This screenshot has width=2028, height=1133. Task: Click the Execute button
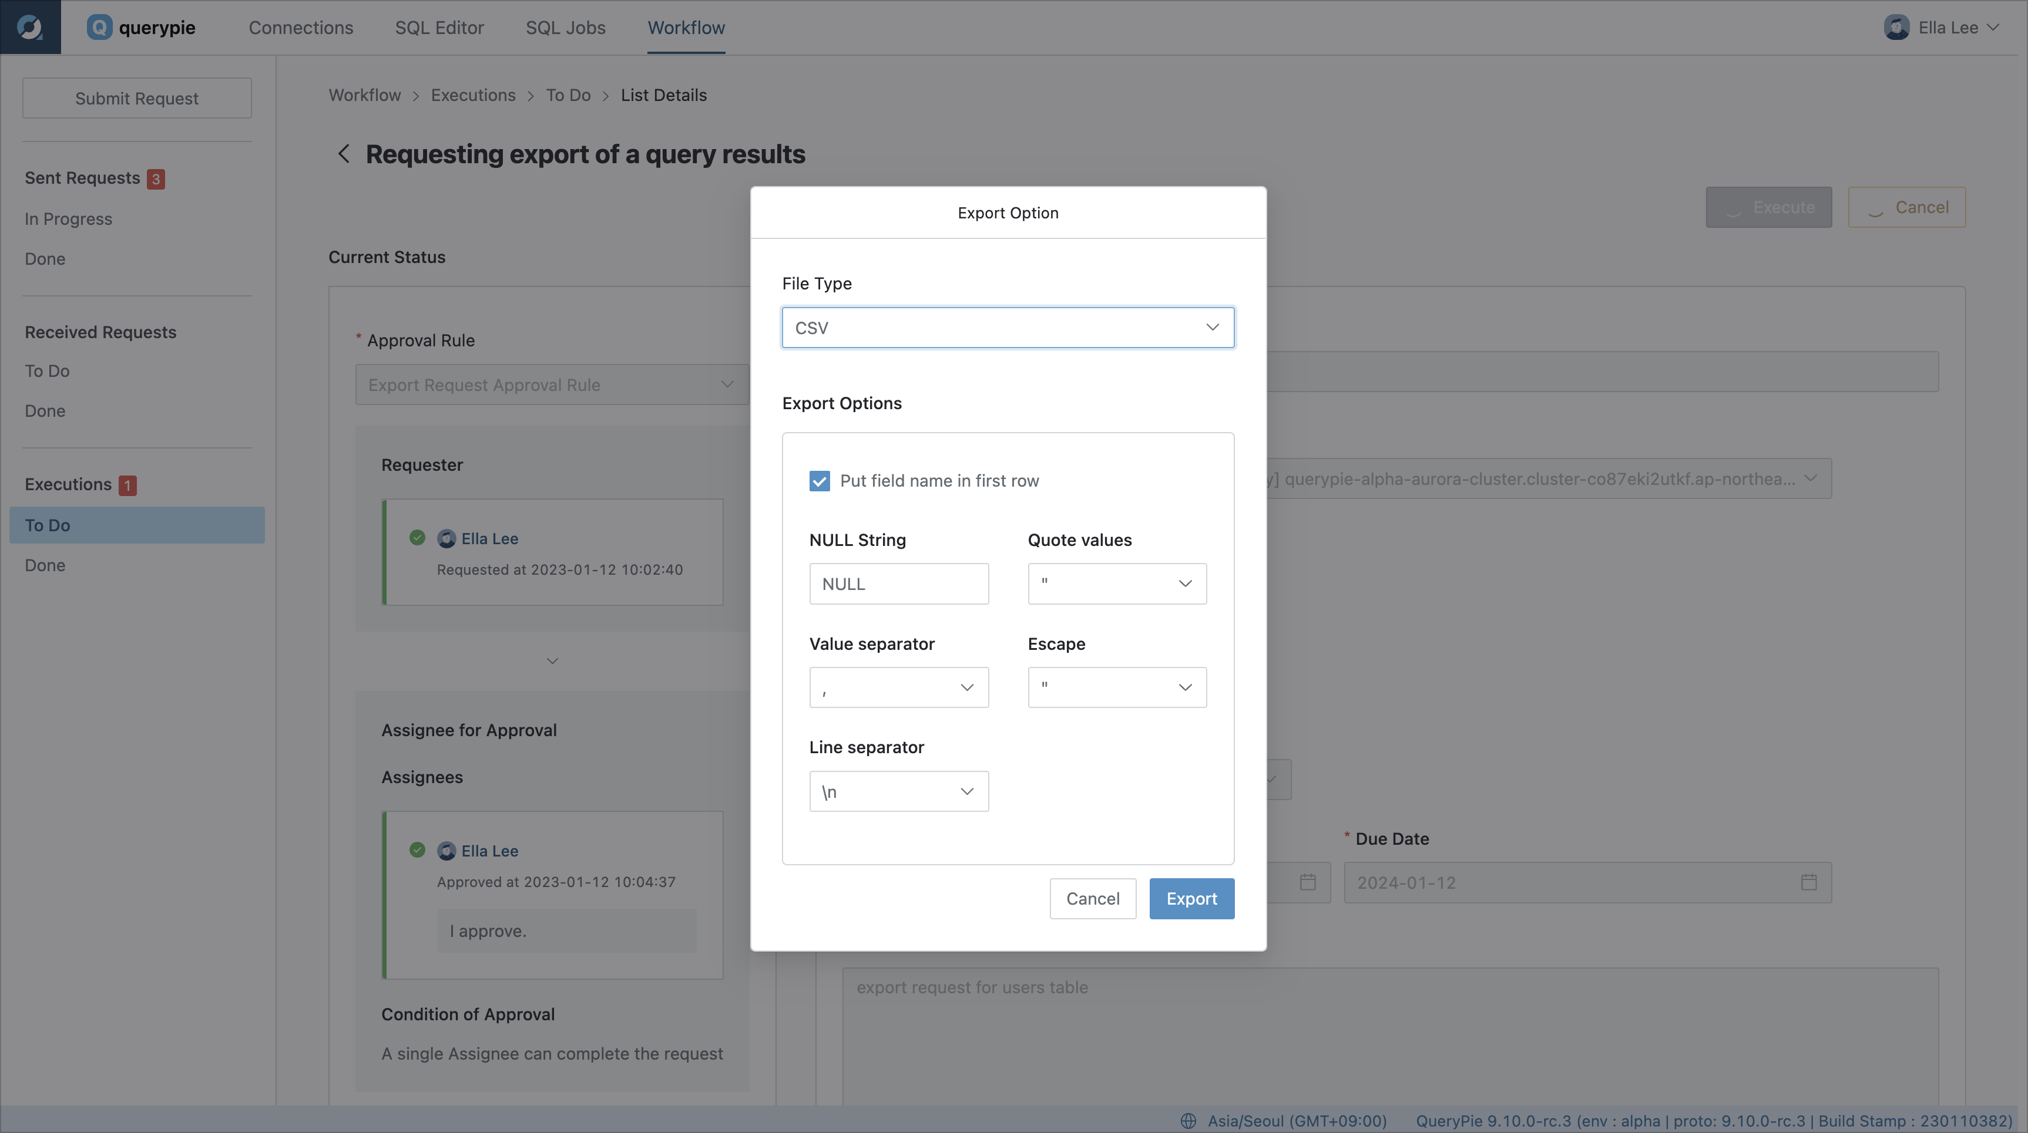pos(1768,207)
